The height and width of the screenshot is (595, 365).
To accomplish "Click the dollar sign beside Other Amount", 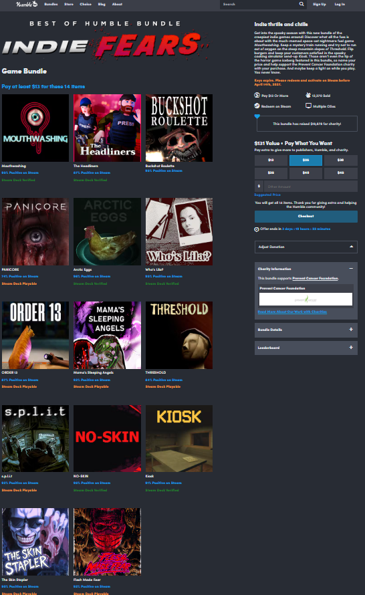I will coord(259,186).
